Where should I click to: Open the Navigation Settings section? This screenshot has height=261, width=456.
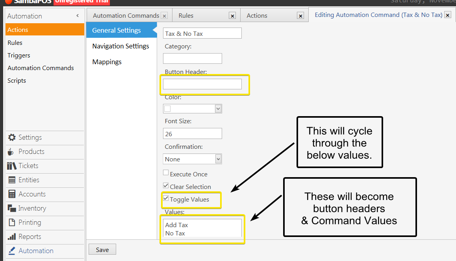click(x=120, y=46)
